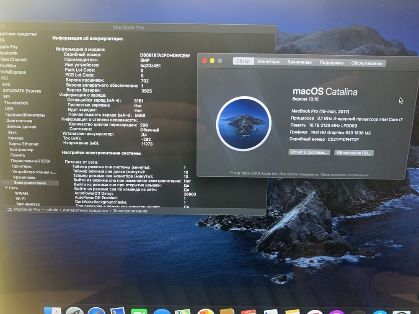
Task: Select SATA/SATA Express in sidebar
Action: pyautogui.click(x=22, y=90)
